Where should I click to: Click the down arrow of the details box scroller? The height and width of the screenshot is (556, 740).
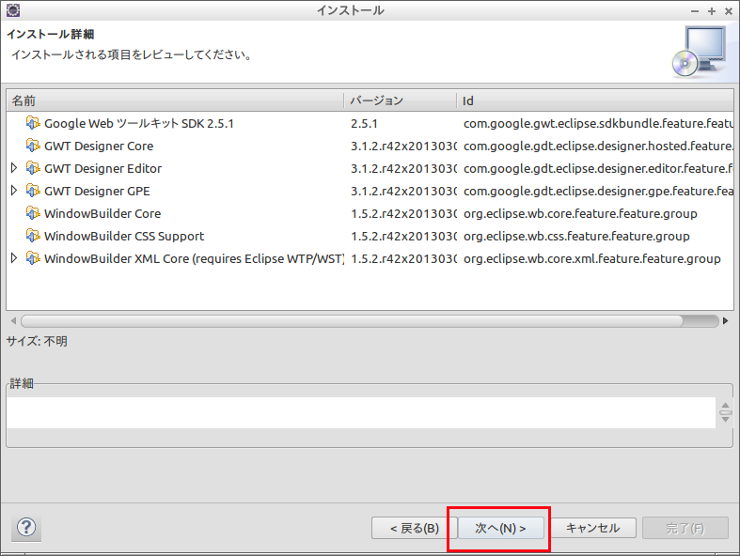pos(725,418)
